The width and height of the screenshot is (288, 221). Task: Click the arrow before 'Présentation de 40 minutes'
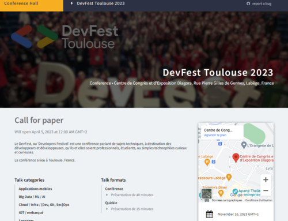pos(107,195)
